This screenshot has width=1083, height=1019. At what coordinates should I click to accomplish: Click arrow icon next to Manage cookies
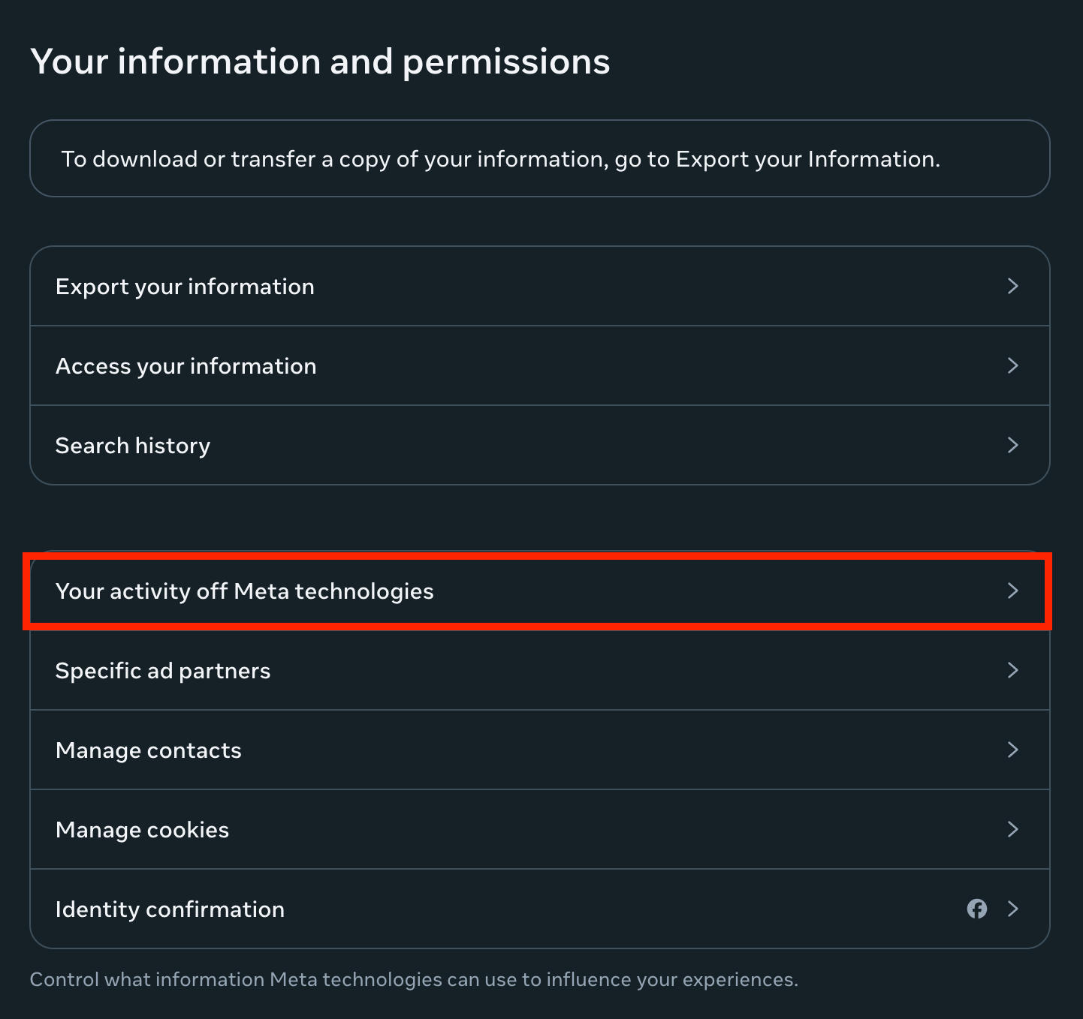pos(1012,829)
